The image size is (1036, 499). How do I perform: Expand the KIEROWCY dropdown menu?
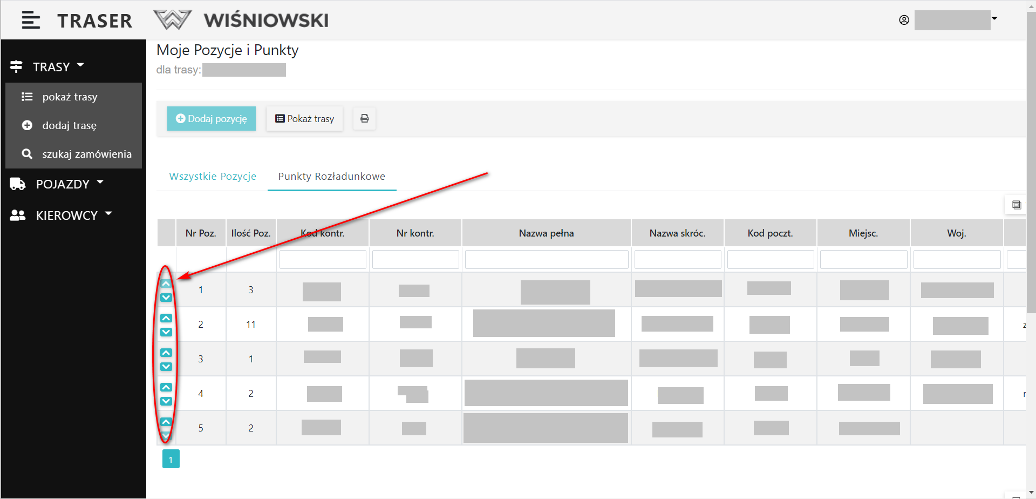coord(67,215)
